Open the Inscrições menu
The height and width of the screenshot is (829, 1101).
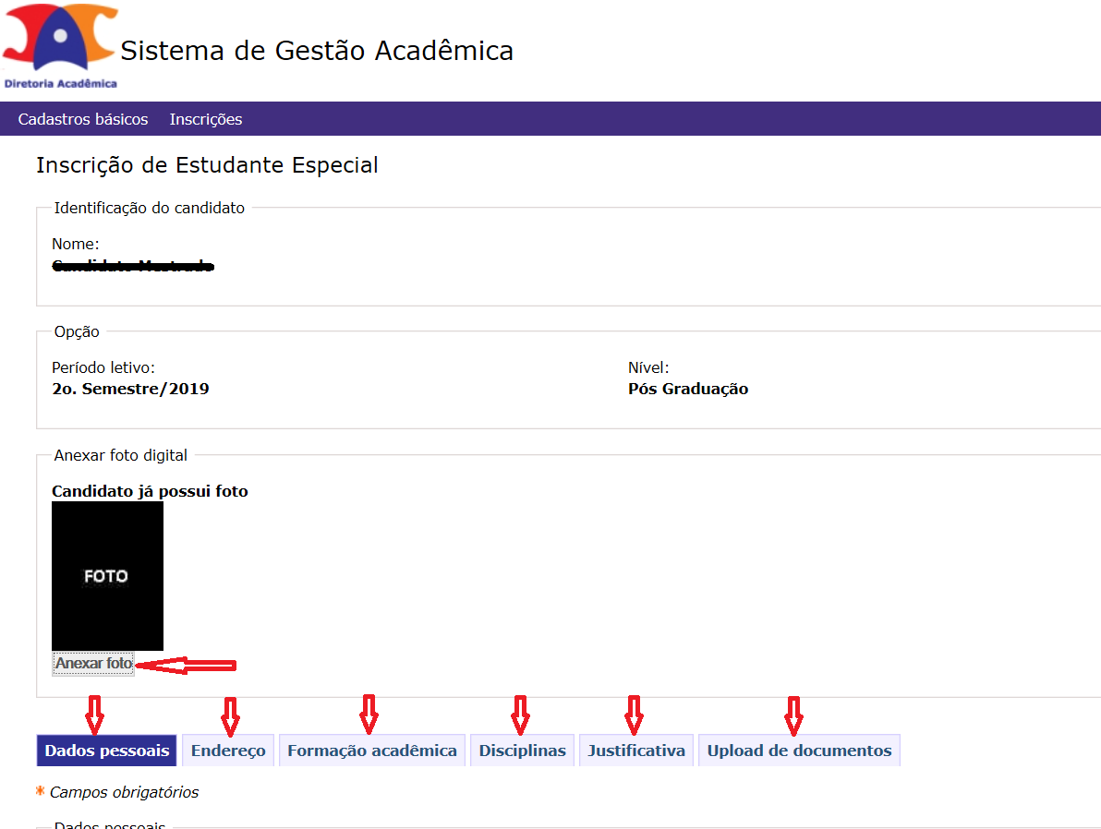click(x=206, y=119)
